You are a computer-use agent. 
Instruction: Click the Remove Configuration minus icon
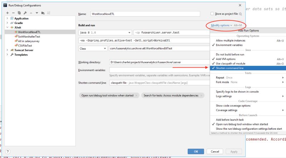point(13,13)
